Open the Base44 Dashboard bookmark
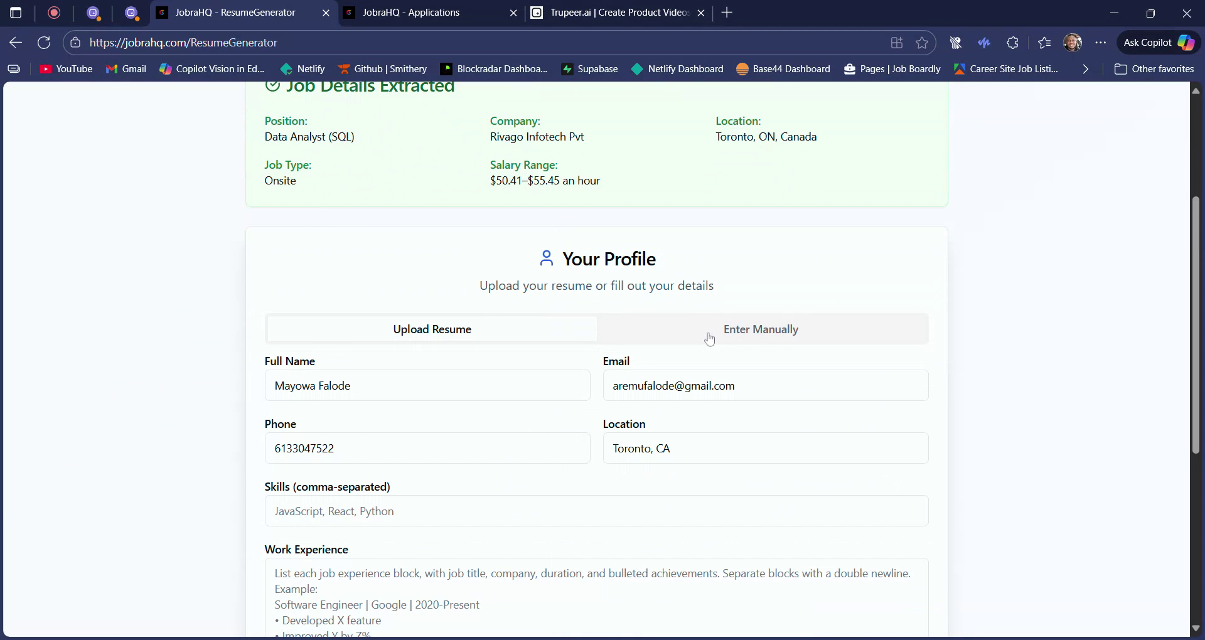 coord(783,69)
